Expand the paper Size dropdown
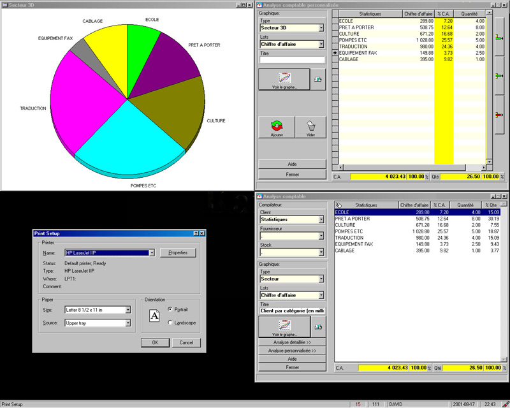The height and width of the screenshot is (408, 510). [x=128, y=310]
